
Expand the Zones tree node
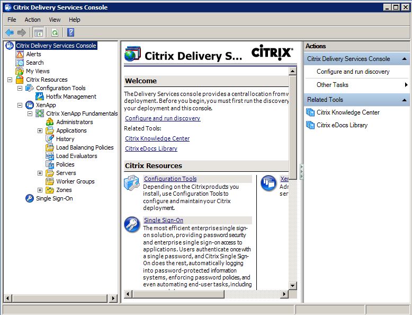point(40,190)
